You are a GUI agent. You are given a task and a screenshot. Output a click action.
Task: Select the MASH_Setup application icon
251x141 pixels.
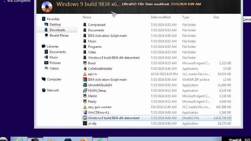(x=85, y=91)
